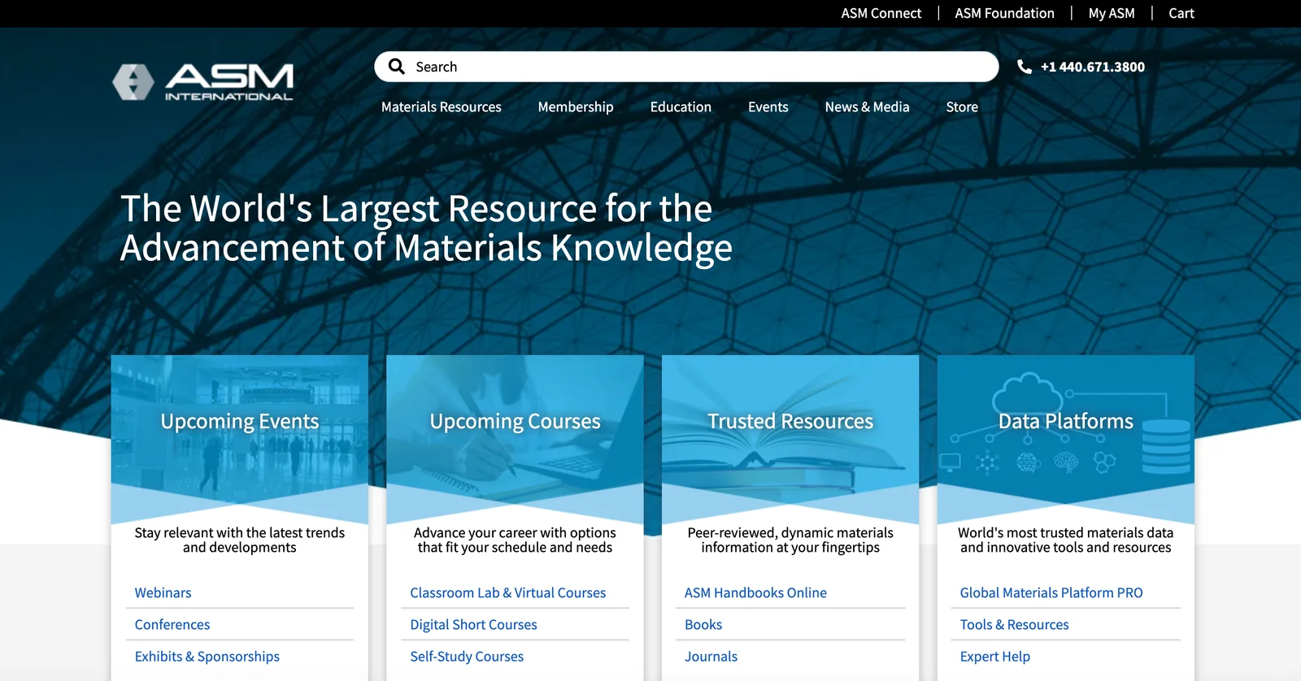The image size is (1301, 681).
Task: Click the ASM International logo
Action: [202, 82]
